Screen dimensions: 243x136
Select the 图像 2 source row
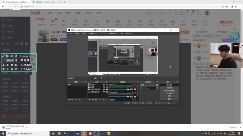[x=98, y=85]
